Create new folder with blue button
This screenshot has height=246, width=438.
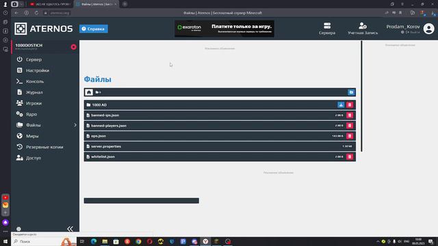[351, 92]
